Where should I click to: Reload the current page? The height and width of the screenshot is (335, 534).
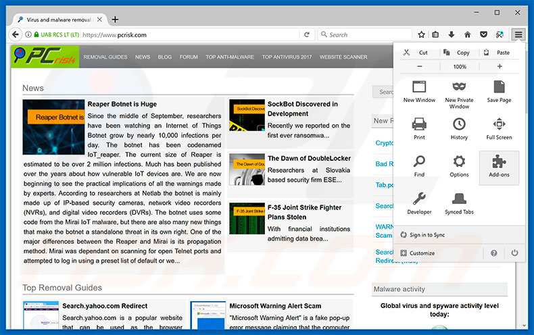pos(306,34)
